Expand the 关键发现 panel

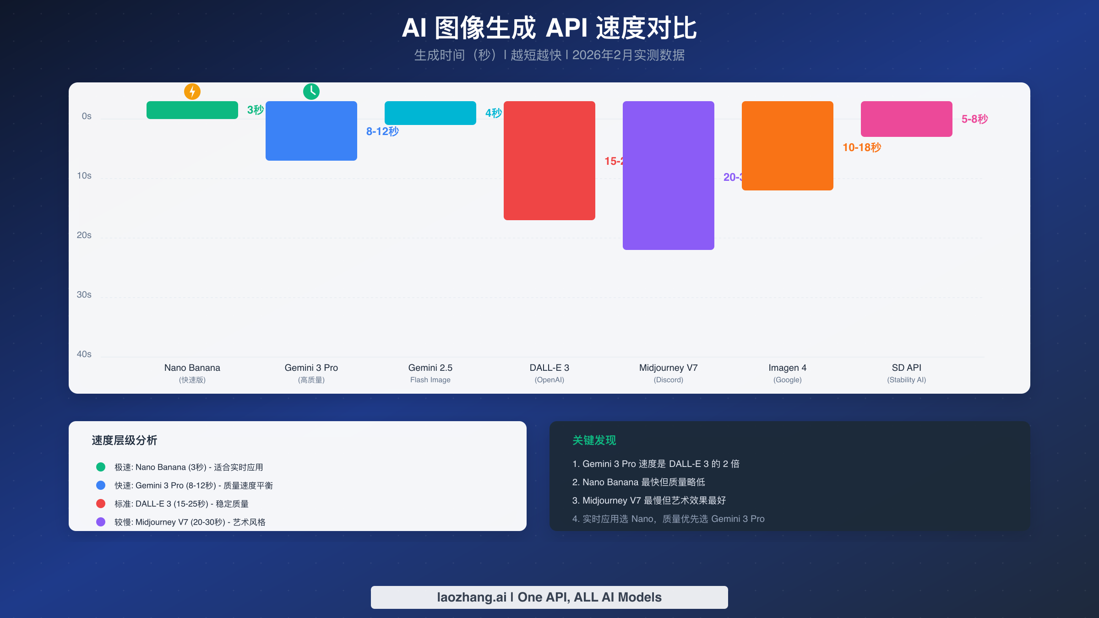pos(594,440)
